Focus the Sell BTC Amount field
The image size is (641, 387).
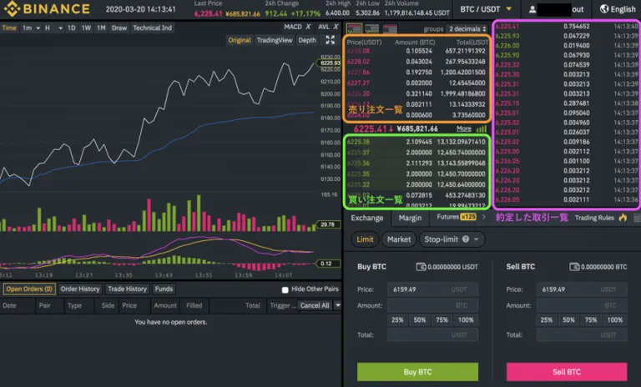click(582, 305)
